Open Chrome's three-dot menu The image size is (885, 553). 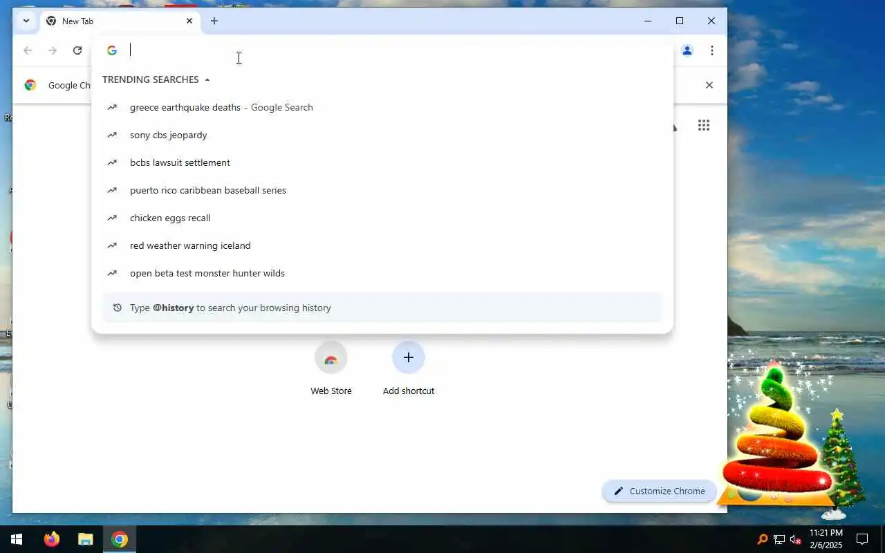click(x=712, y=50)
